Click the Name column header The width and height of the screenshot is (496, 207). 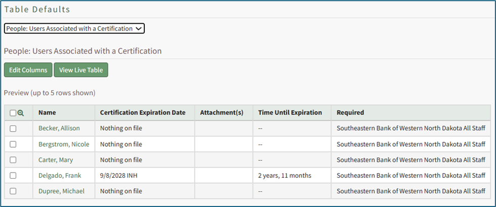(47, 113)
